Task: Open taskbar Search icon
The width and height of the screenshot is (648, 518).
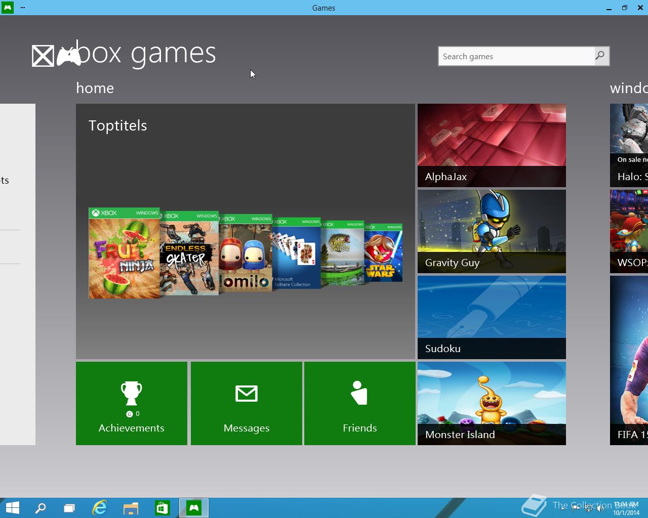Action: pos(40,508)
